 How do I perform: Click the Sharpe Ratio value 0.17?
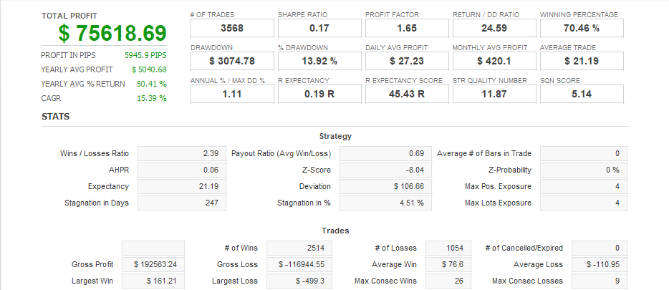[319, 28]
